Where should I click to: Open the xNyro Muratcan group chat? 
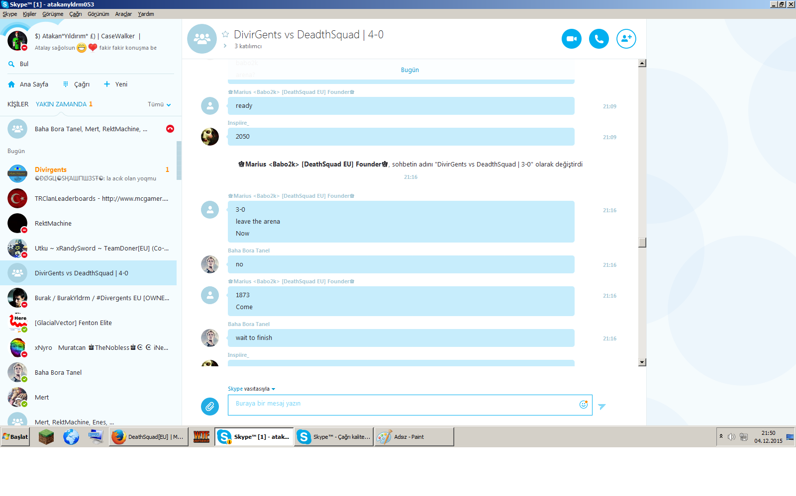click(88, 347)
